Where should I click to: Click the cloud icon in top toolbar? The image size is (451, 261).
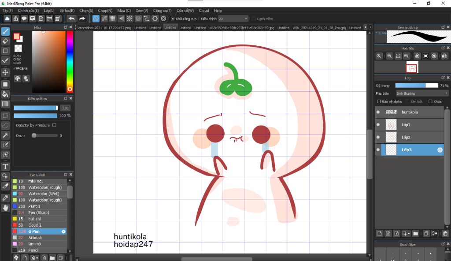click(x=7, y=19)
